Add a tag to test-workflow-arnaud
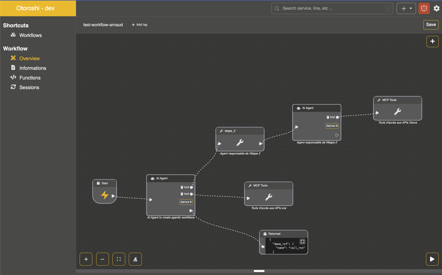The width and height of the screenshot is (442, 275). tap(140, 25)
